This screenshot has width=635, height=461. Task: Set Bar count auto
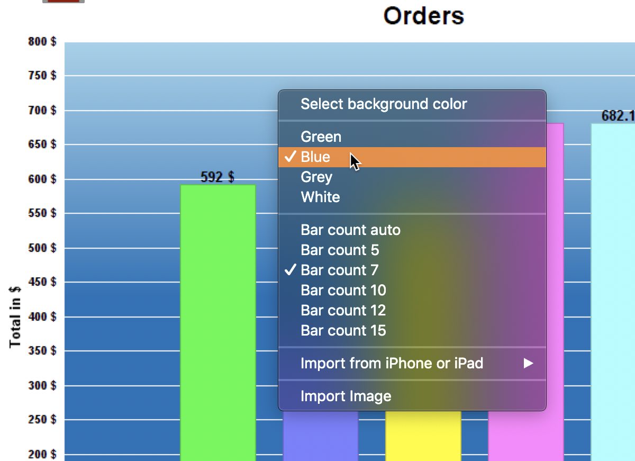[x=350, y=230]
